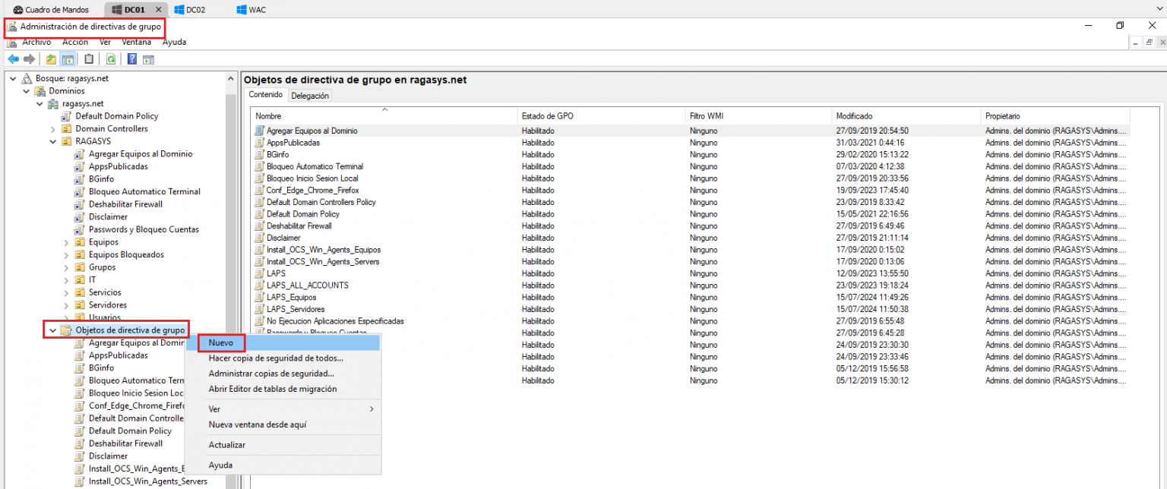The height and width of the screenshot is (489, 1167).
Task: Click the LAPS_Servidores GPO icon in list
Action: point(260,309)
